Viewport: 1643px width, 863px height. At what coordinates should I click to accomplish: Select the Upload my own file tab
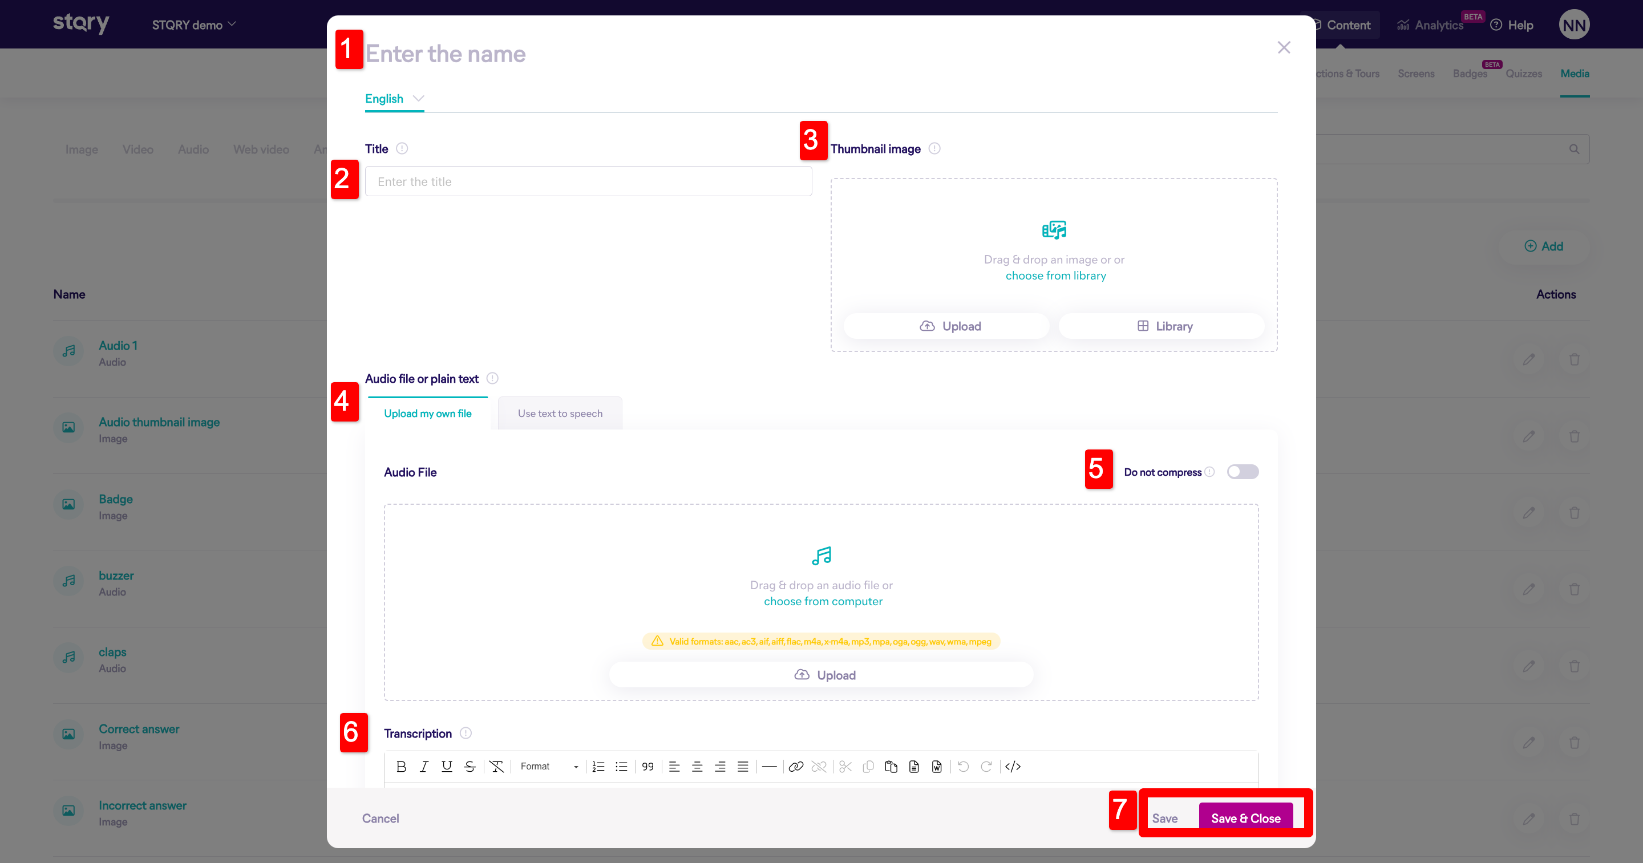pos(427,414)
